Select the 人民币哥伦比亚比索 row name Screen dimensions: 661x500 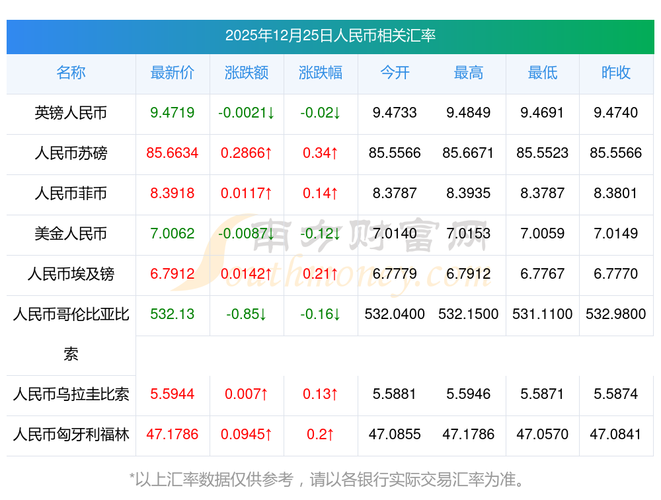click(x=71, y=334)
